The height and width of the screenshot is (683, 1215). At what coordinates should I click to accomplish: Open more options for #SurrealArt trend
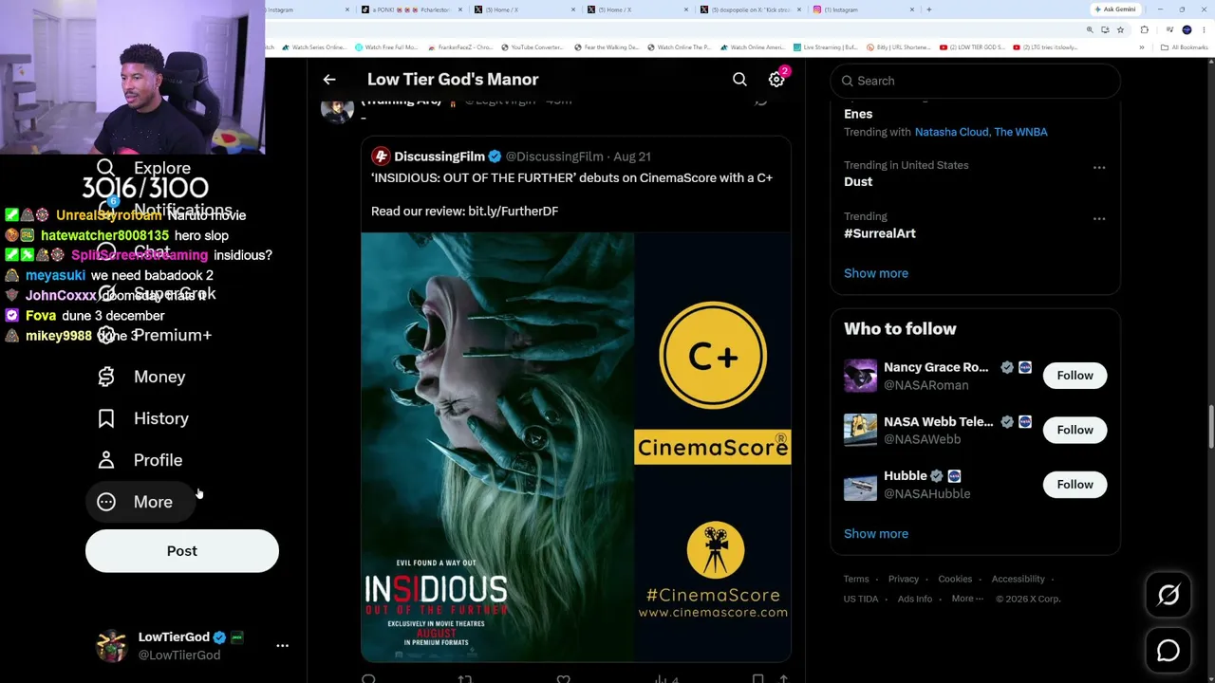[1099, 219]
